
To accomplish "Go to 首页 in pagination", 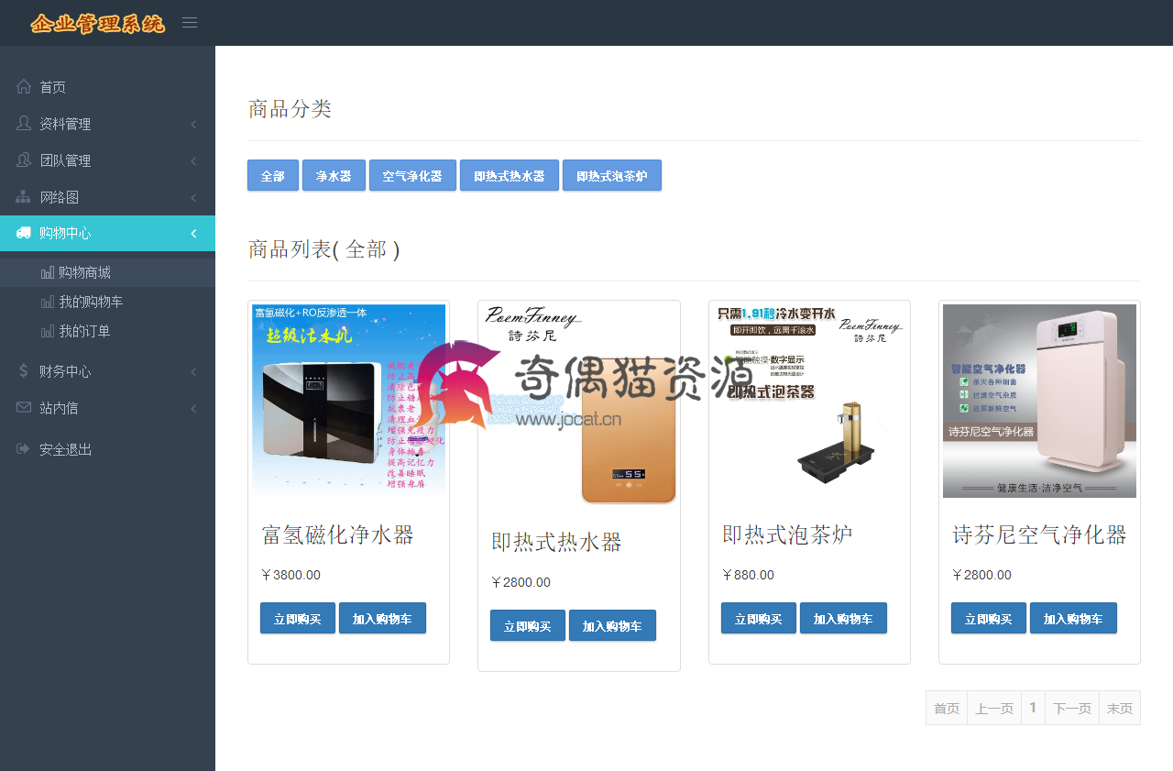I will point(947,708).
